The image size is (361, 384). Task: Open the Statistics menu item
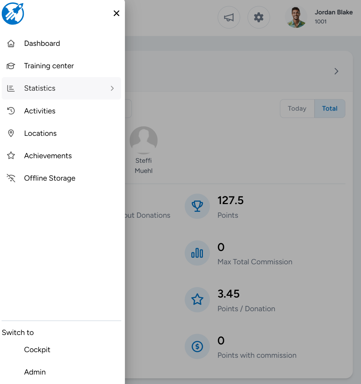[x=61, y=88]
